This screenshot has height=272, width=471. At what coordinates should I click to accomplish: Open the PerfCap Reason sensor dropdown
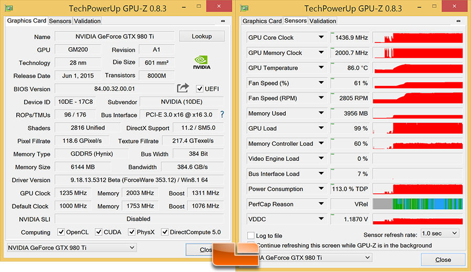(x=321, y=204)
